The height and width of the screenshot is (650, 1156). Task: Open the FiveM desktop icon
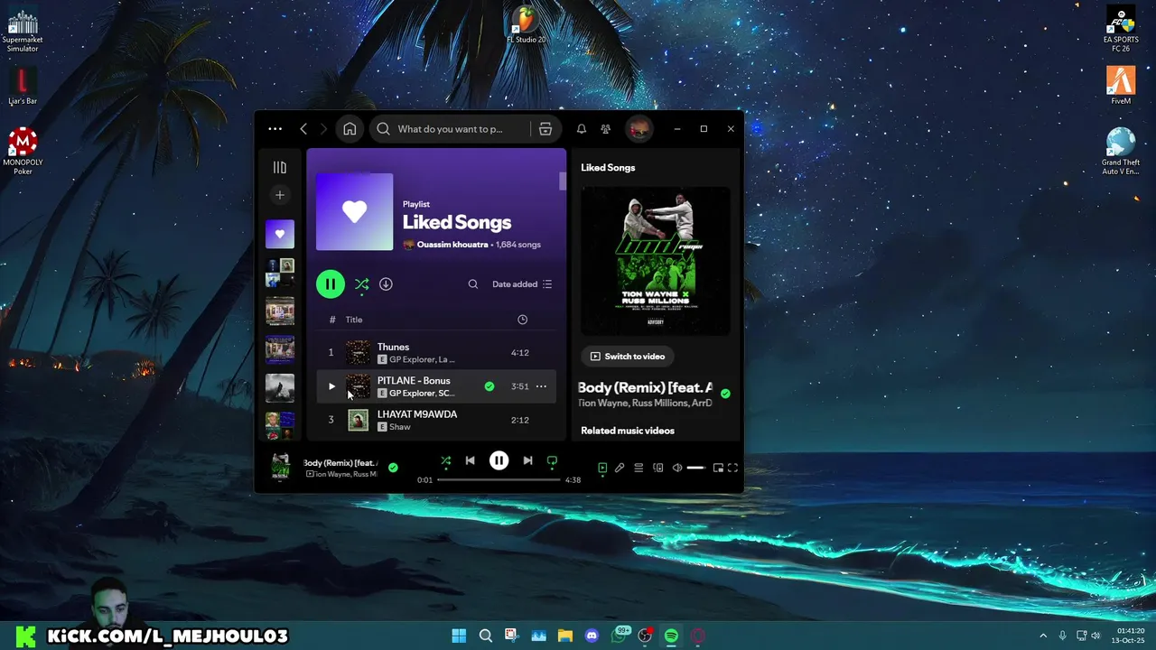(1121, 86)
